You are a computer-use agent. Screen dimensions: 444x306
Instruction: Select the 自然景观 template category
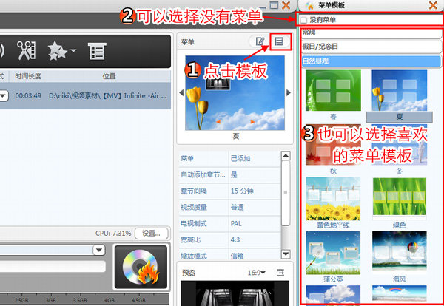click(x=370, y=61)
